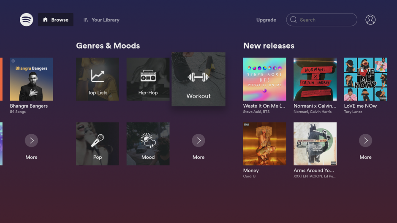Focus the Search input field
Viewport: 397px width, 223px height.
coord(326,20)
